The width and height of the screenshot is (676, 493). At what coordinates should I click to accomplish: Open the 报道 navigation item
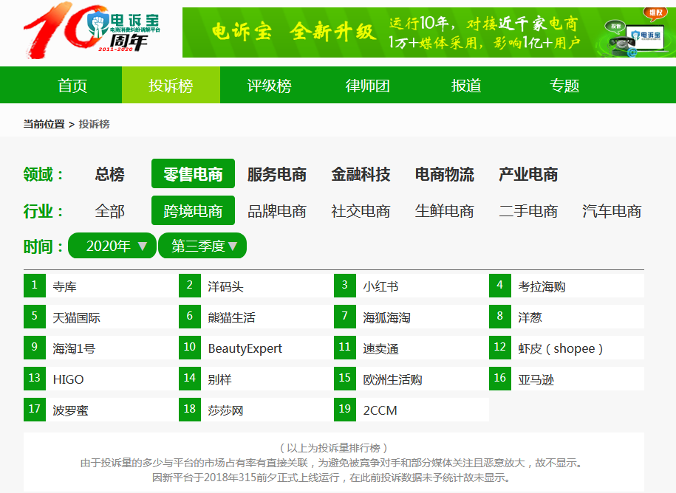click(466, 86)
